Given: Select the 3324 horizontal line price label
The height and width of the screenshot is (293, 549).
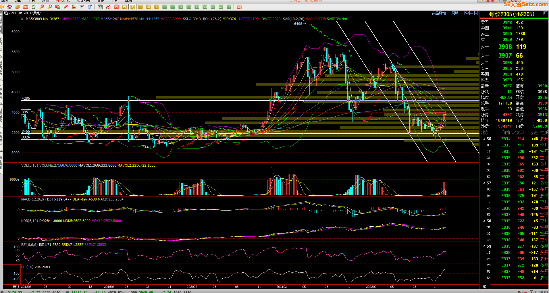Looking at the screenshot, I should [x=26, y=137].
